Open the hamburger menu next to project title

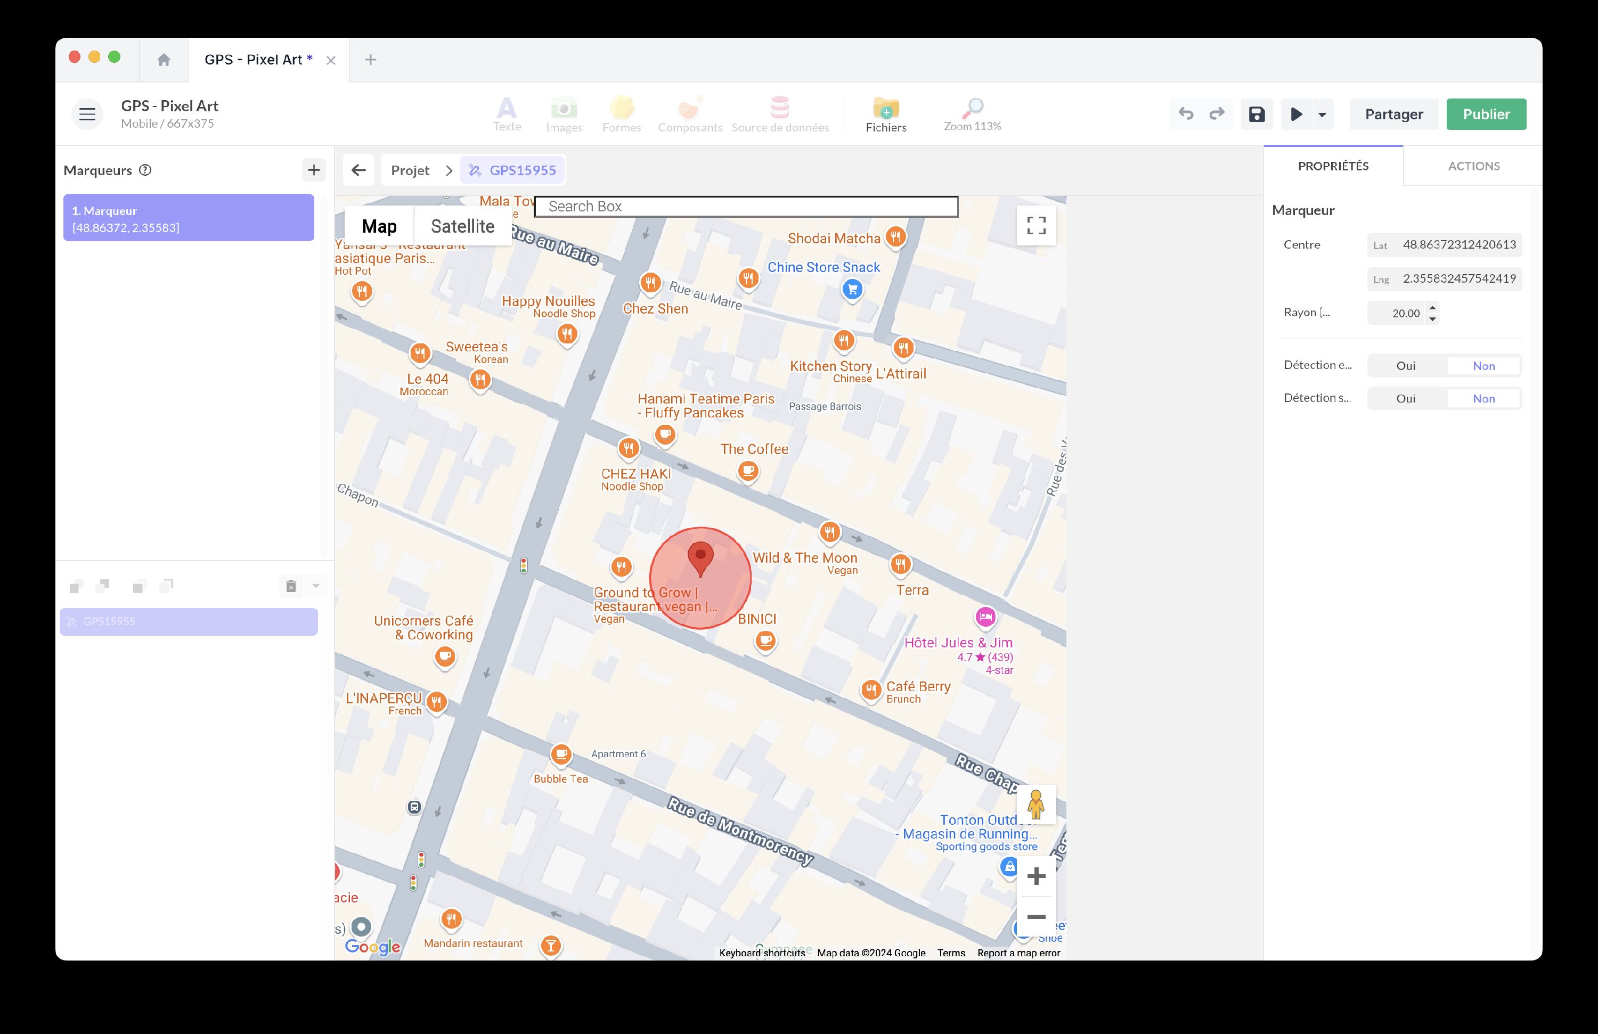87,113
